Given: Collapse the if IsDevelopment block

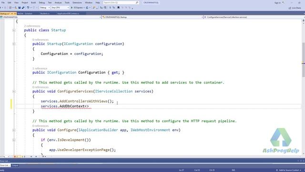Looking at the screenshot, I should coord(14,140).
